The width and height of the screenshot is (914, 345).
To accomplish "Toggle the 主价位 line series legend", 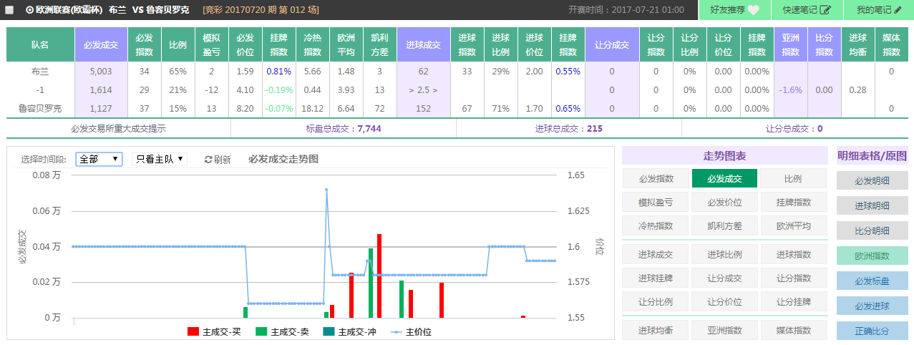I will pos(396,331).
